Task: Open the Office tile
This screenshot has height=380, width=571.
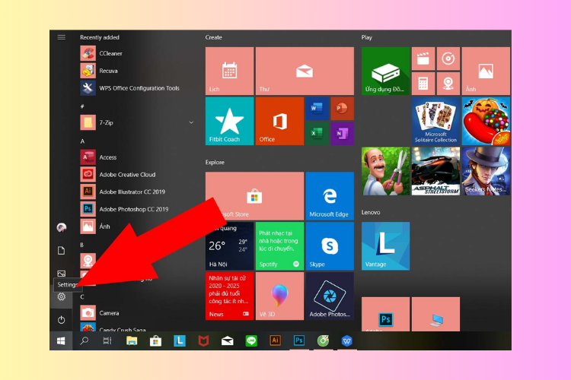Action: point(279,121)
